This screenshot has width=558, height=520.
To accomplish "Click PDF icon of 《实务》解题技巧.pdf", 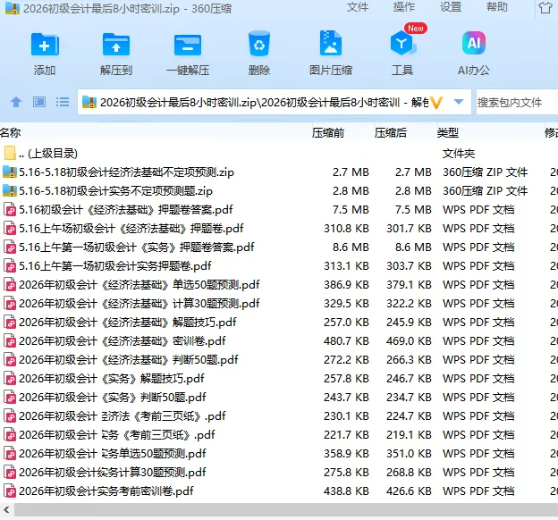I will pos(10,379).
